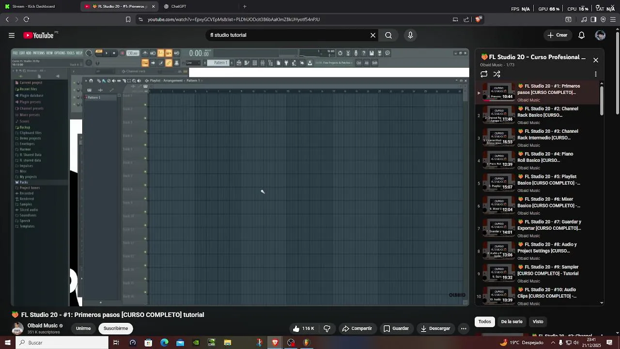
Task: Open playlist more options menu
Action: pyautogui.click(x=596, y=74)
